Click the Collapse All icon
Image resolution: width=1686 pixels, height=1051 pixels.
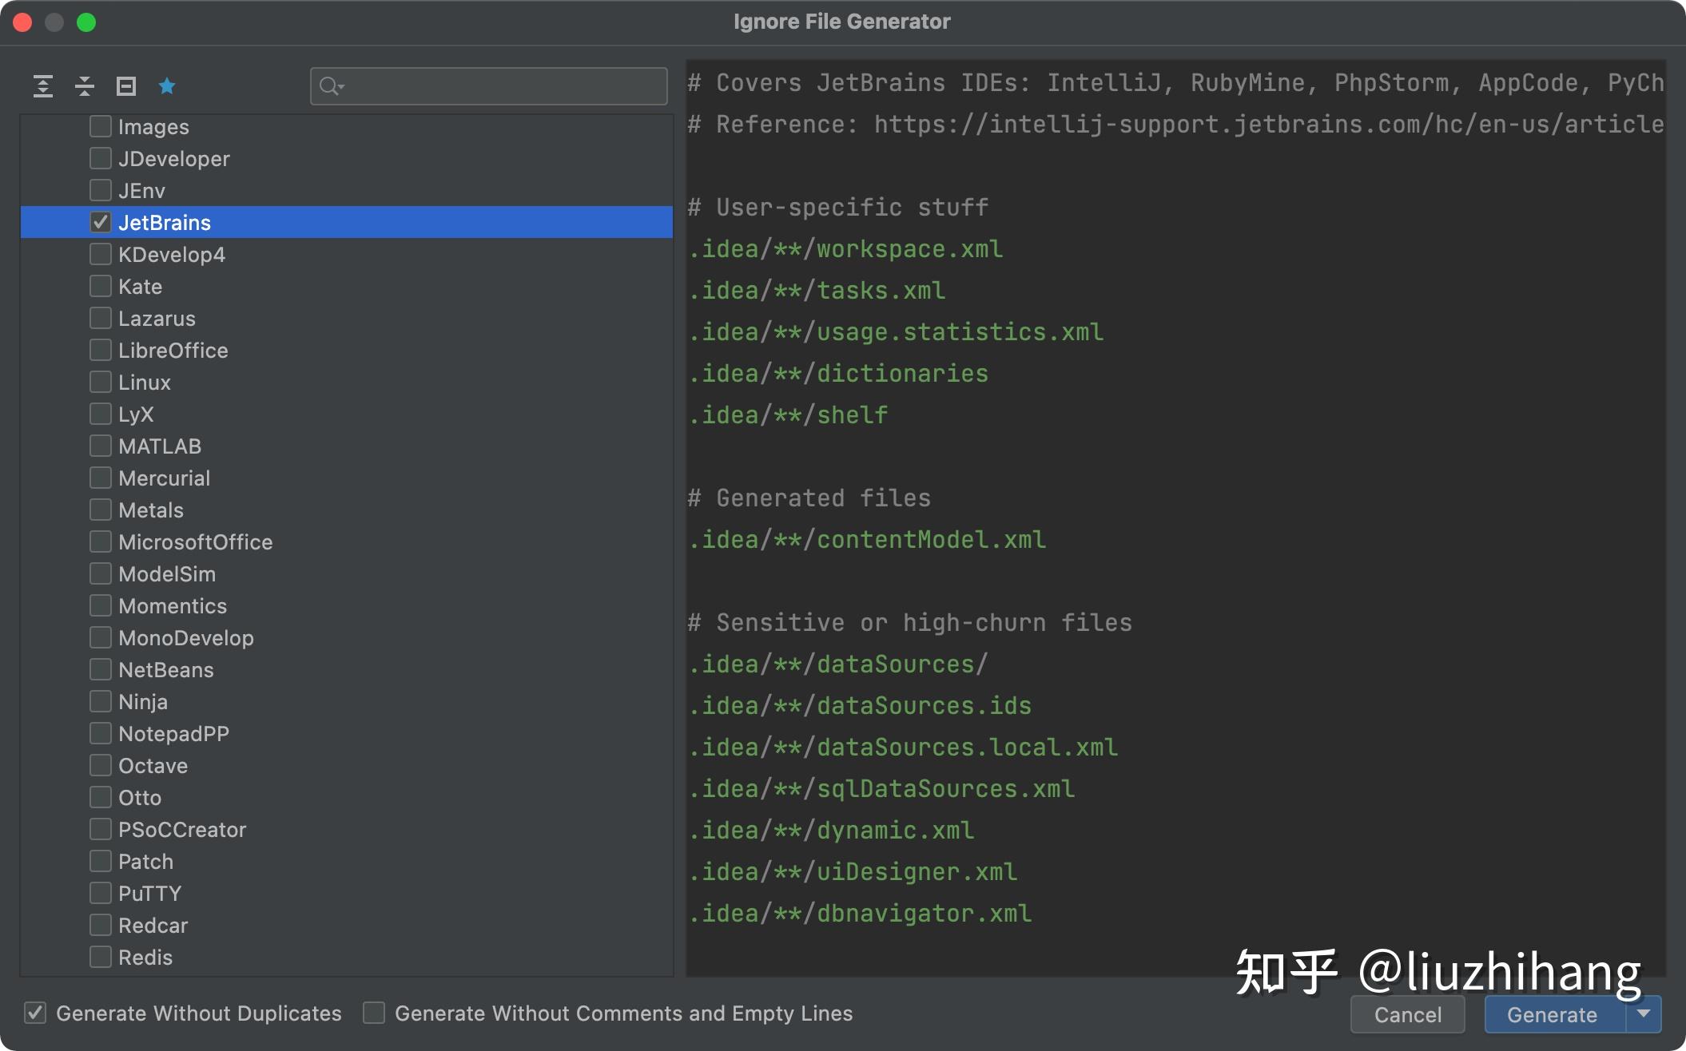coord(85,85)
